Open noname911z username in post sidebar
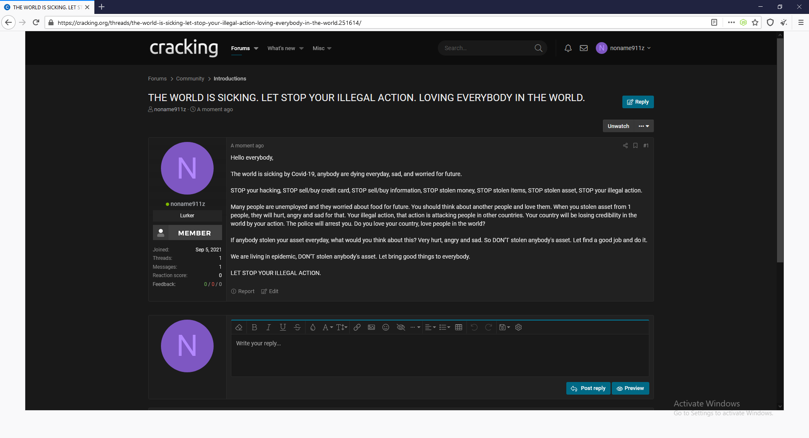809x438 pixels. coord(188,204)
